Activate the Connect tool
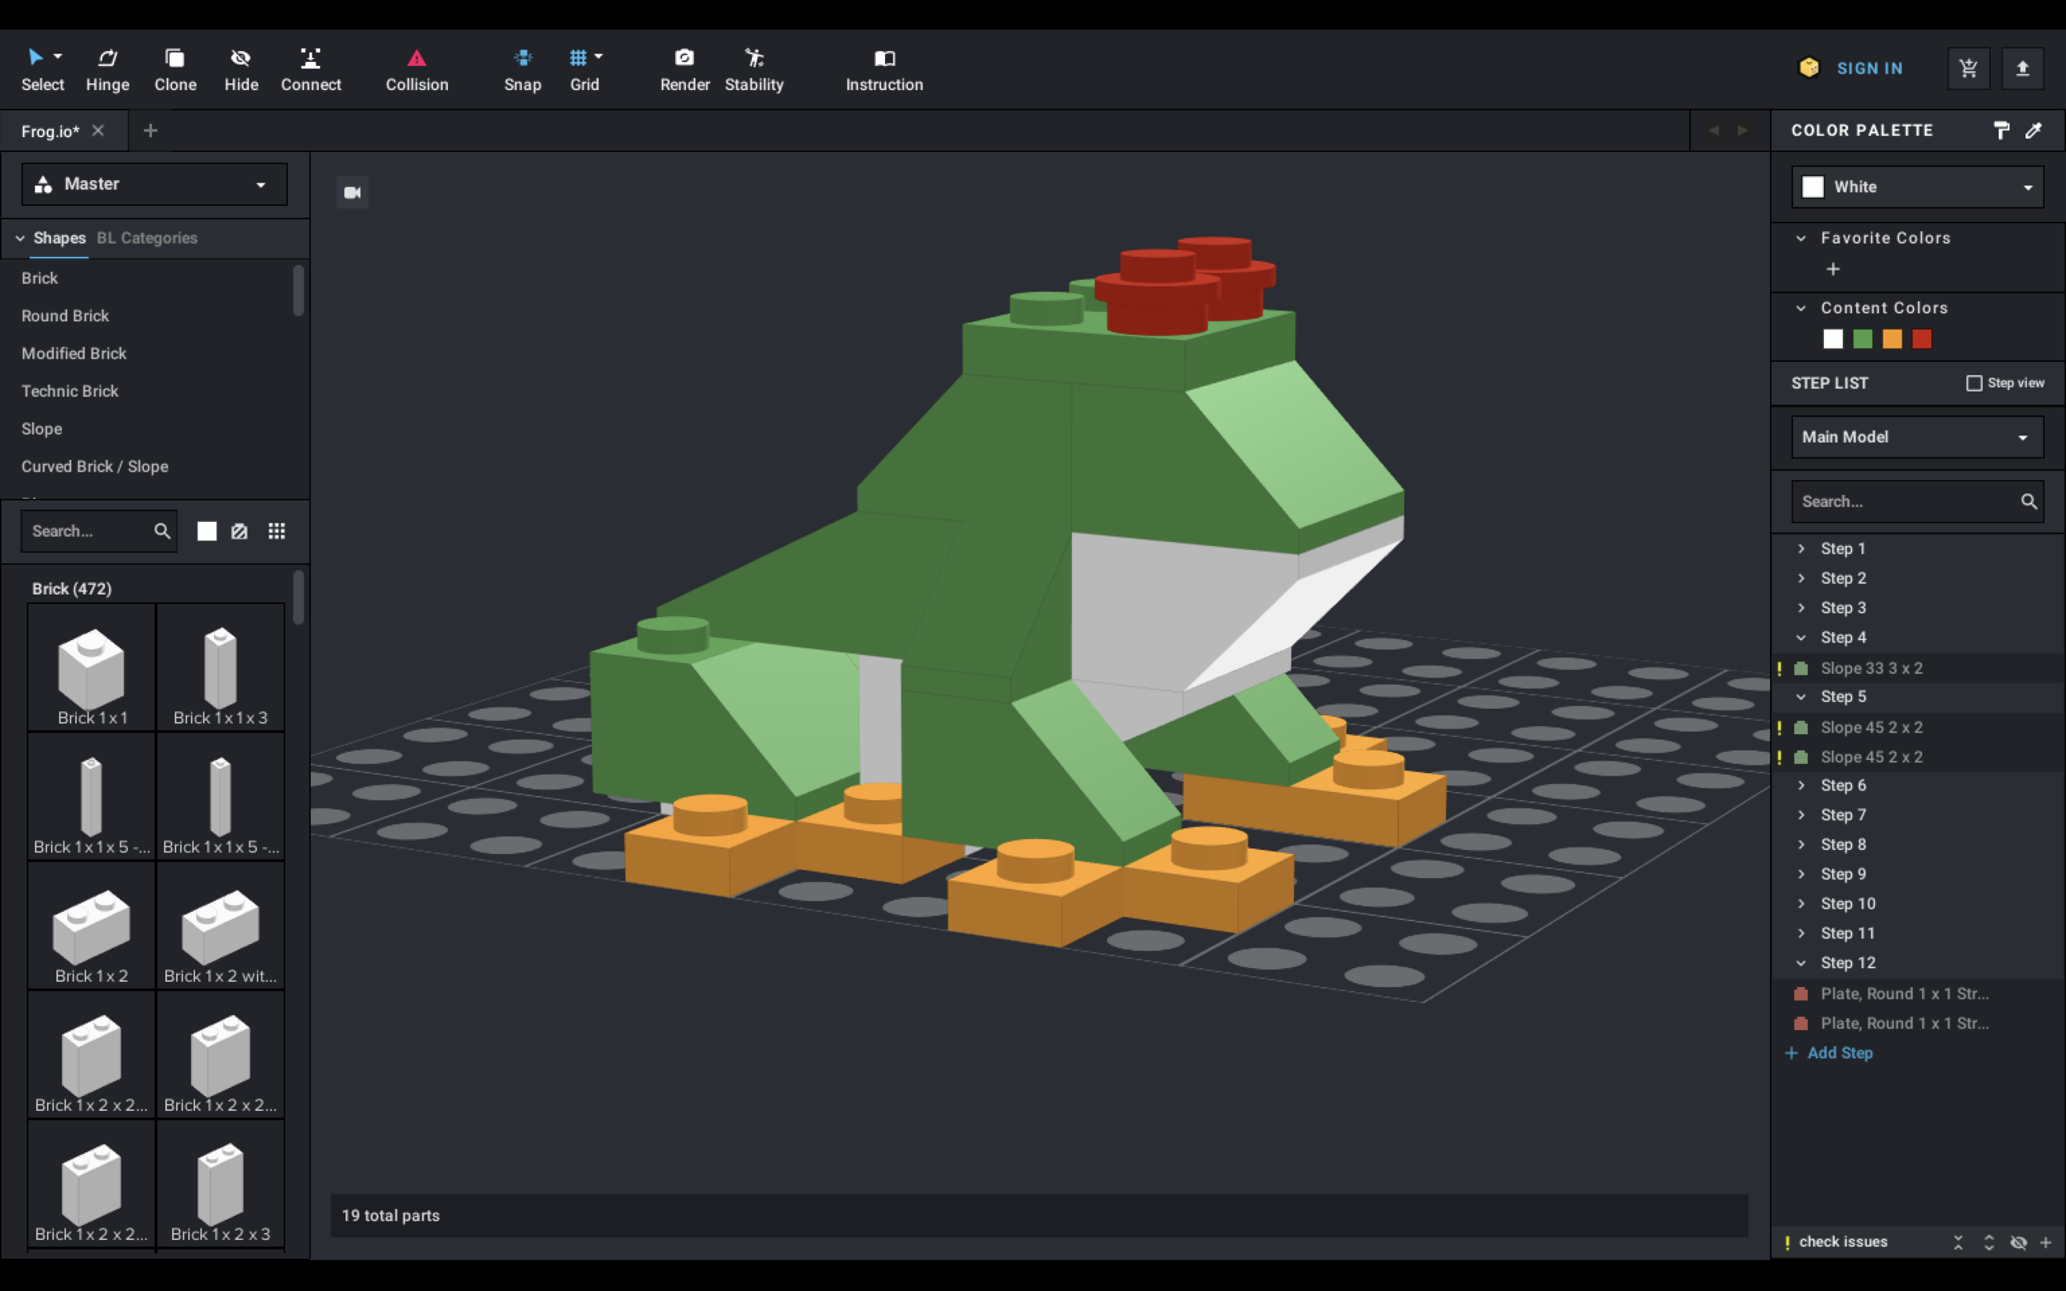Image resolution: width=2066 pixels, height=1291 pixels. point(310,69)
